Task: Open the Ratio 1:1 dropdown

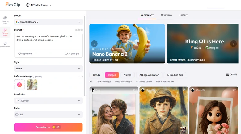Action: point(48,115)
